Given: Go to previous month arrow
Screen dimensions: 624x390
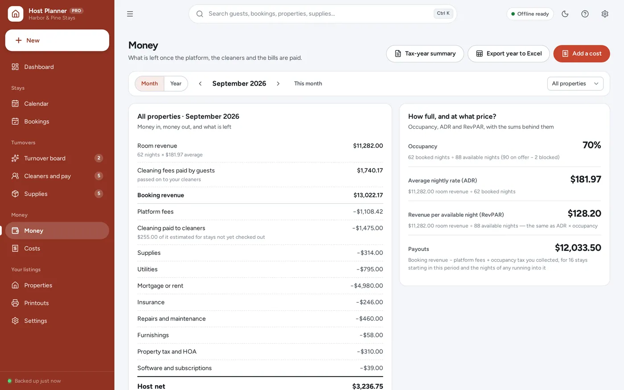Looking at the screenshot, I should pyautogui.click(x=200, y=84).
